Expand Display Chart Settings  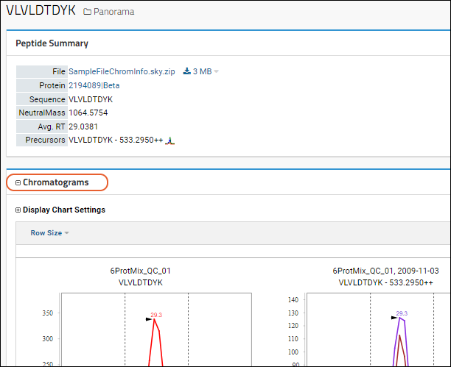(x=18, y=210)
